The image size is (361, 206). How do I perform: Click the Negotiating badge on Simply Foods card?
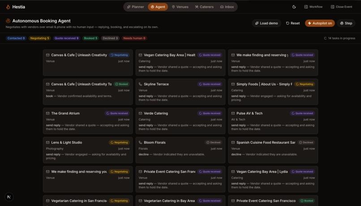click(x=305, y=84)
